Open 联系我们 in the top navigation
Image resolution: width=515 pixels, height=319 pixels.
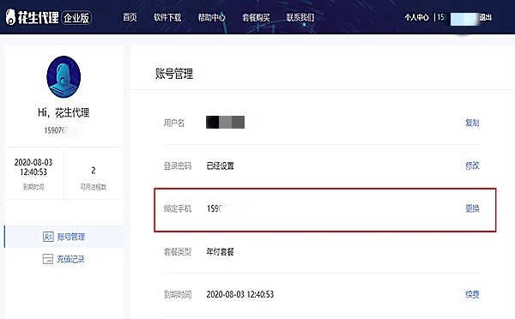(x=300, y=17)
